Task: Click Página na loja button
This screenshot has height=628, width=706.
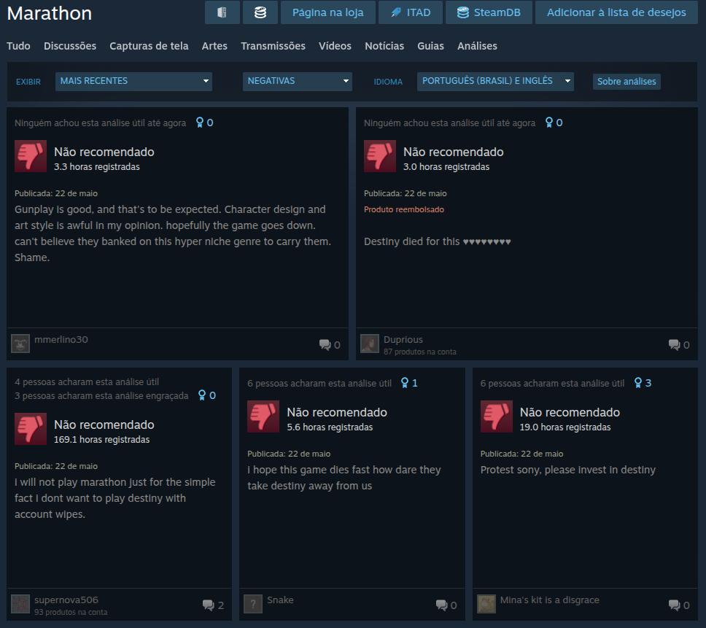Action: click(x=327, y=12)
